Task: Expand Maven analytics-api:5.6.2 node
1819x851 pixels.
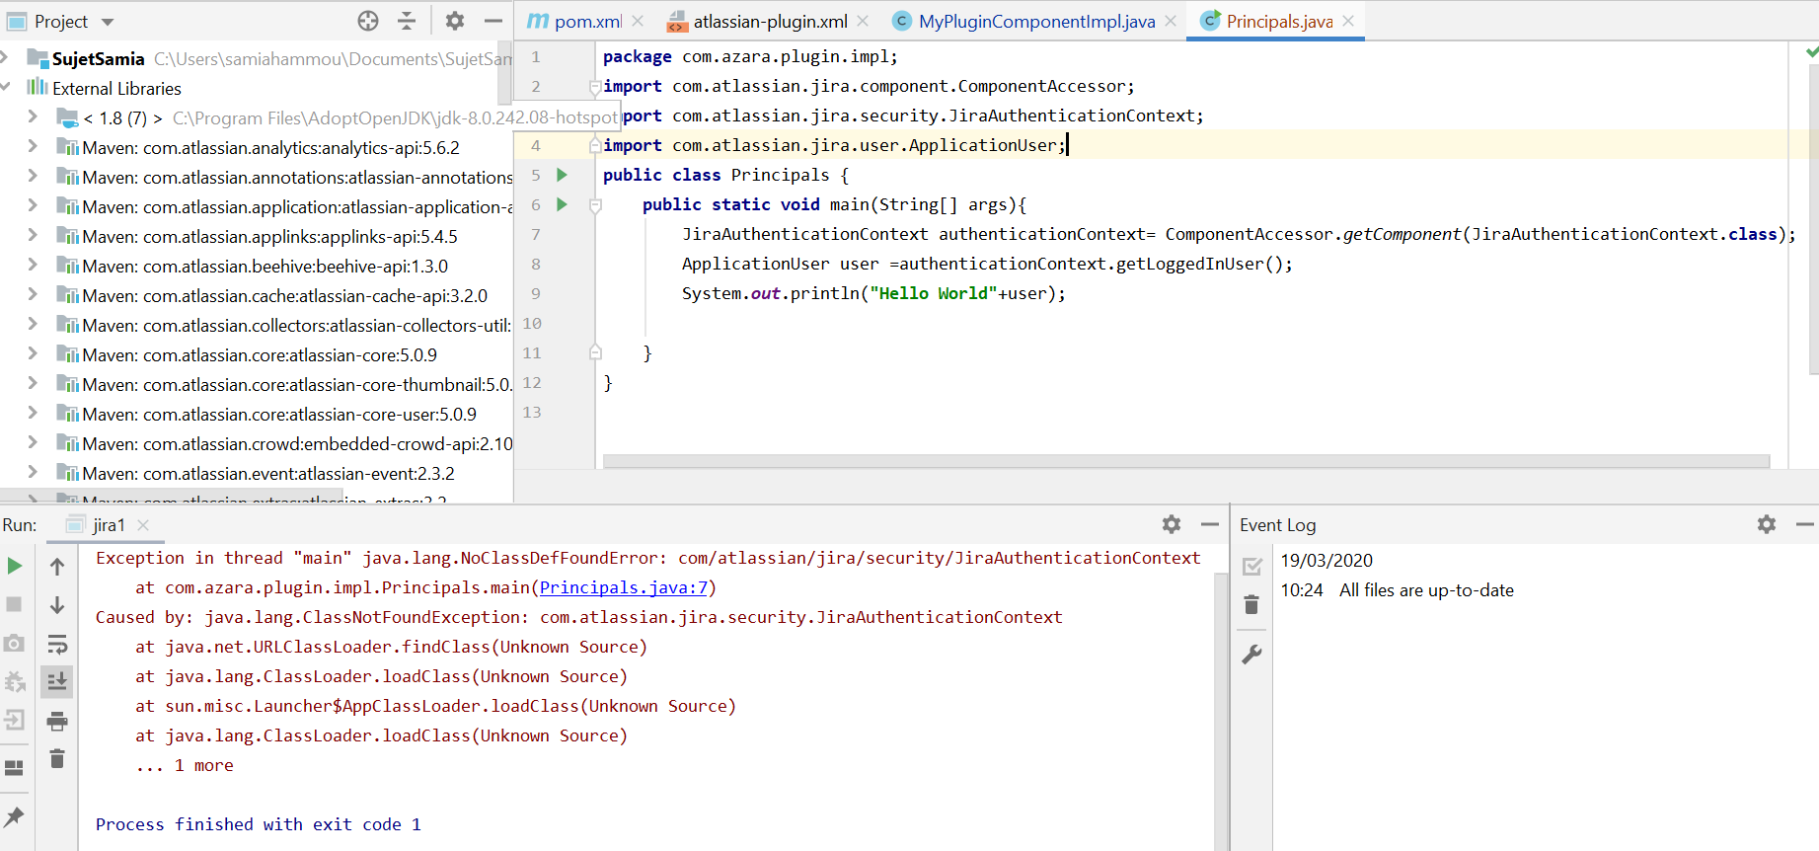Action: point(33,146)
